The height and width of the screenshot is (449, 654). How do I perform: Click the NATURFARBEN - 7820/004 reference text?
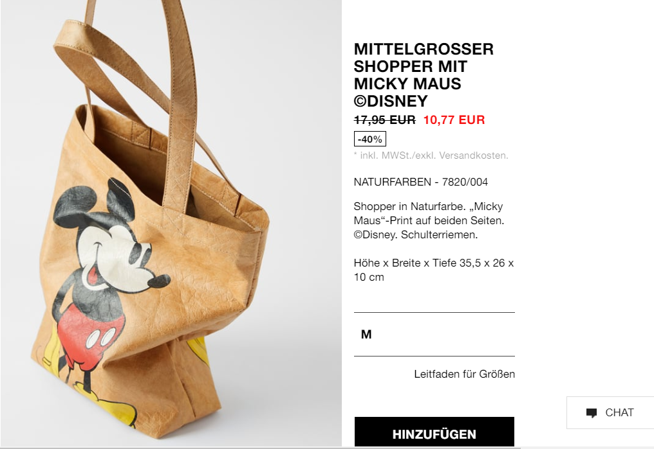coord(420,182)
